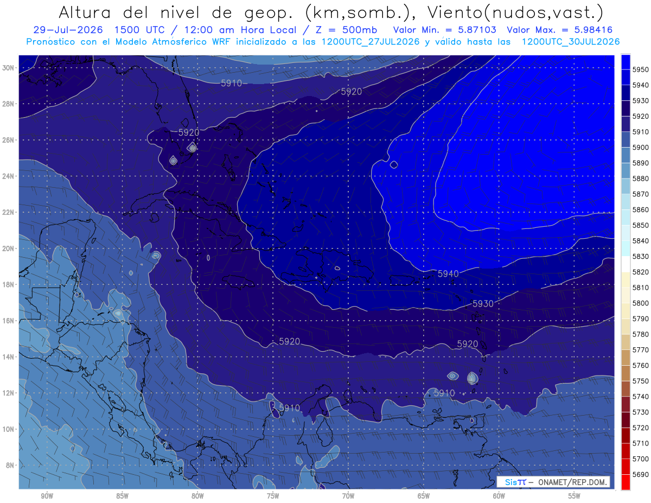This screenshot has width=651, height=503.
Task: Click the '1500 UTC' time text
Action: coord(141,30)
